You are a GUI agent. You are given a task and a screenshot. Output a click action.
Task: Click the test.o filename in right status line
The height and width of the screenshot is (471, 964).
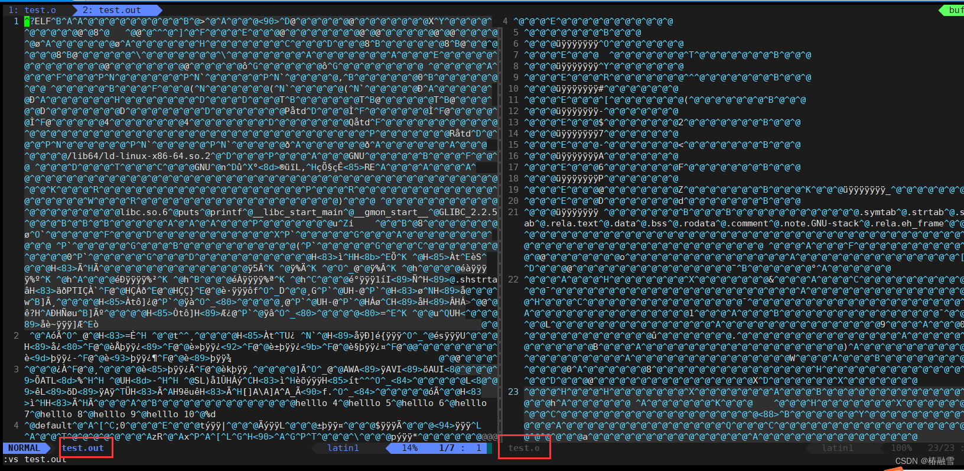pyautogui.click(x=524, y=448)
